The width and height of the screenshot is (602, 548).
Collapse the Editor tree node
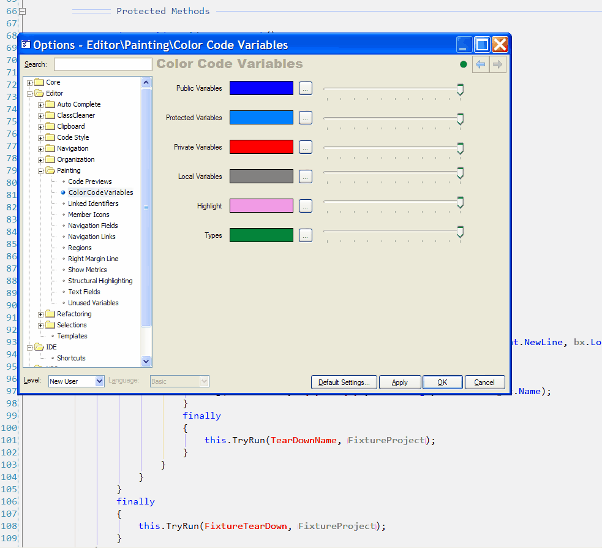click(x=30, y=93)
